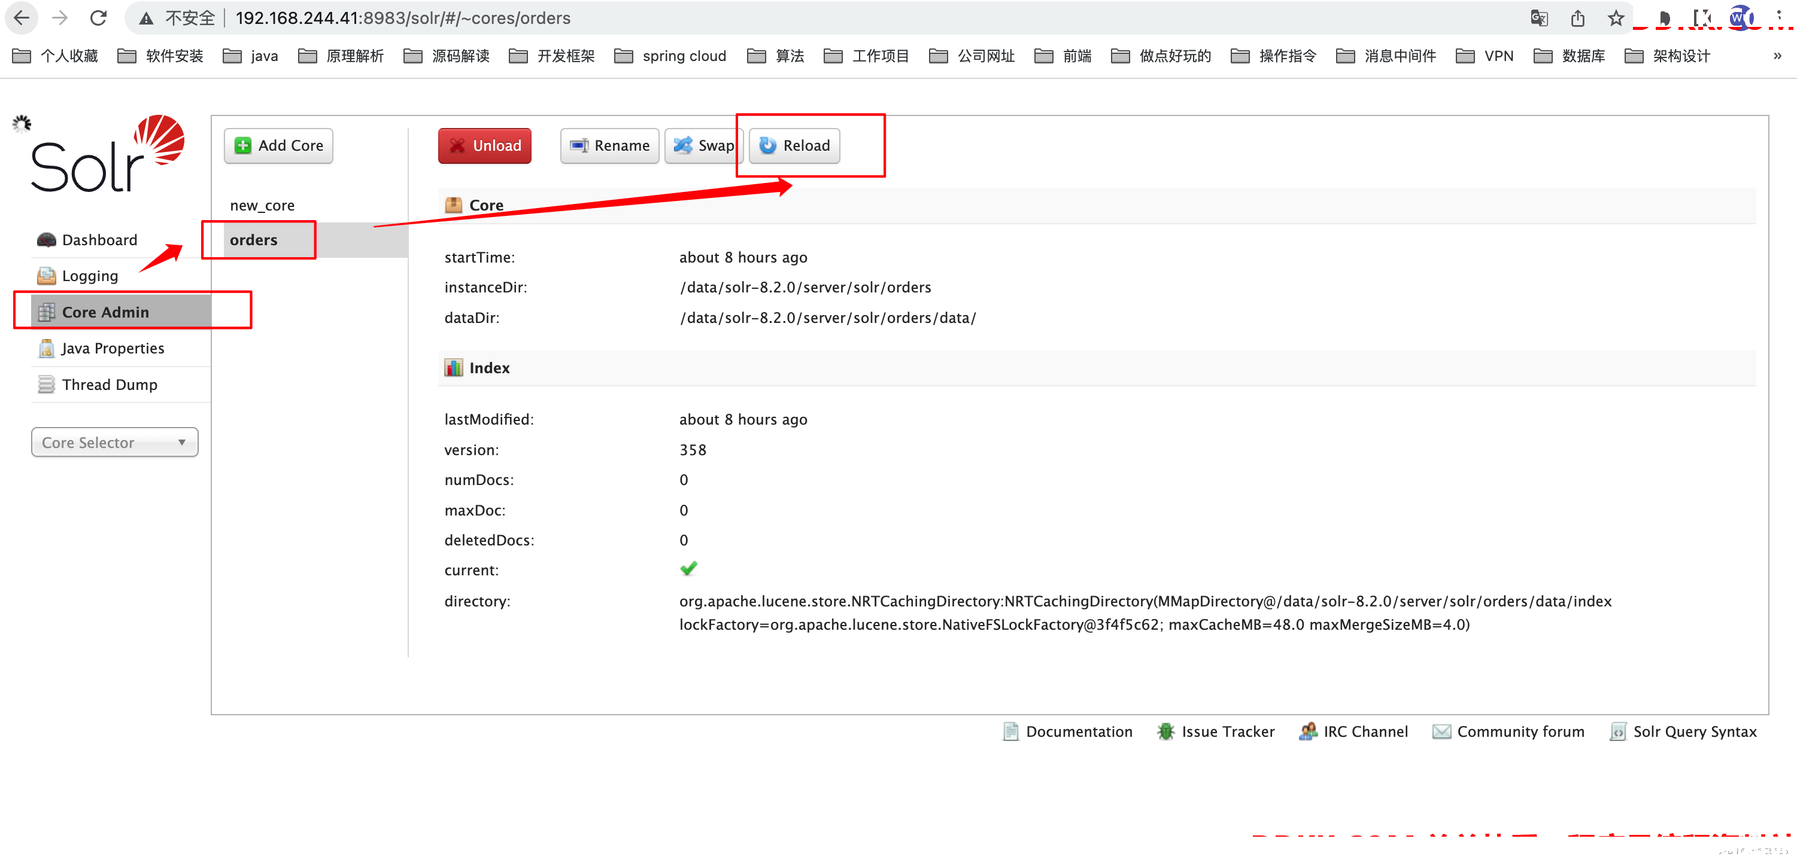The height and width of the screenshot is (860, 1797).
Task: Go back in browser history
Action: pos(22,18)
